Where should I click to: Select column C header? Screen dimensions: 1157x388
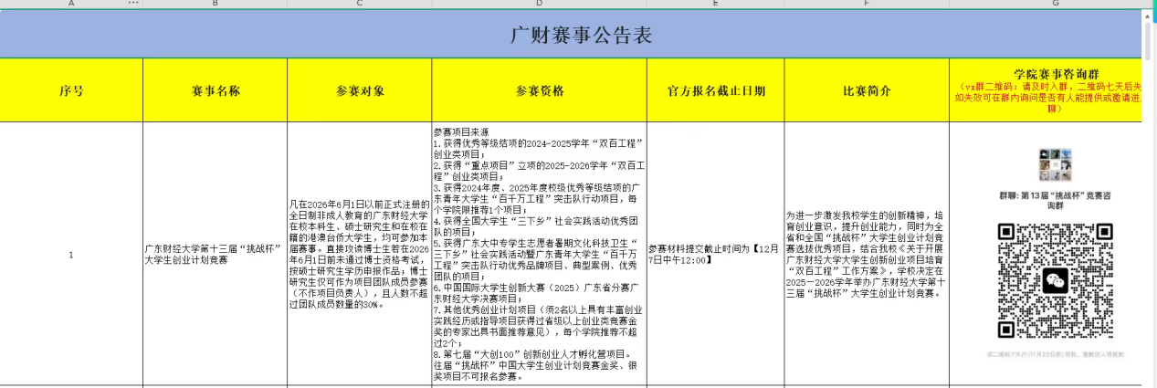[360, 4]
